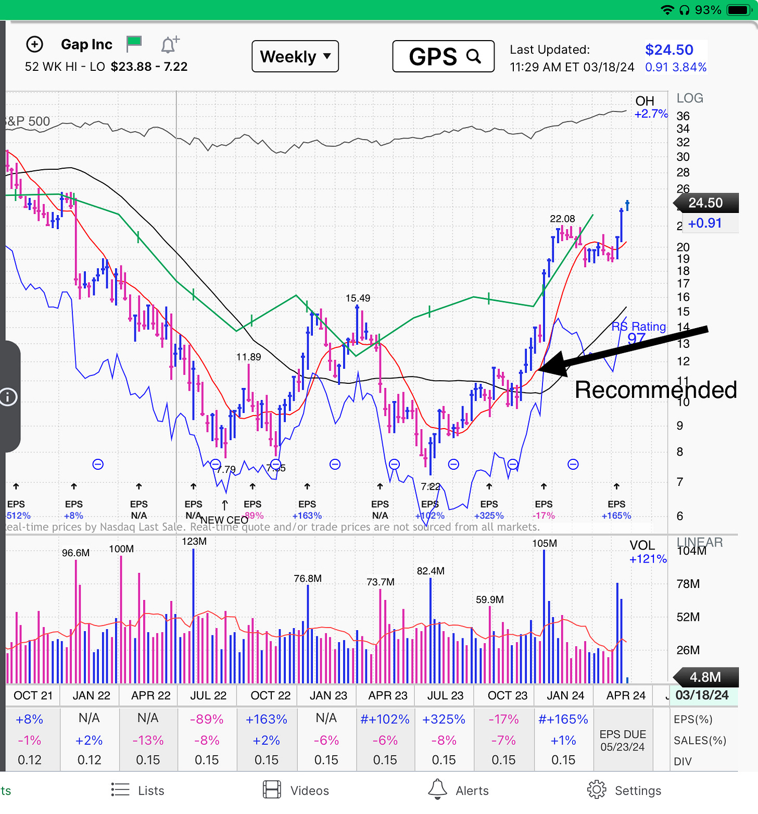The height and width of the screenshot is (814, 758).
Task: Open the Videos tab
Action: (296, 791)
